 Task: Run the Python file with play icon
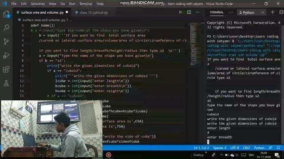click(x=181, y=12)
